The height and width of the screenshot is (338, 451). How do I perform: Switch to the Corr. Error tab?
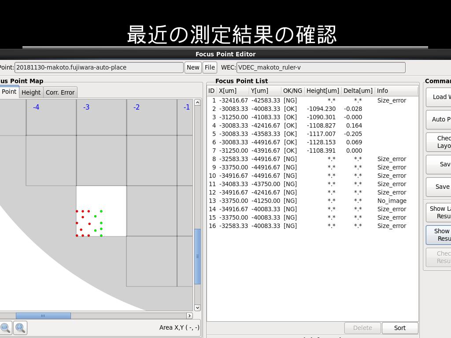coord(60,92)
